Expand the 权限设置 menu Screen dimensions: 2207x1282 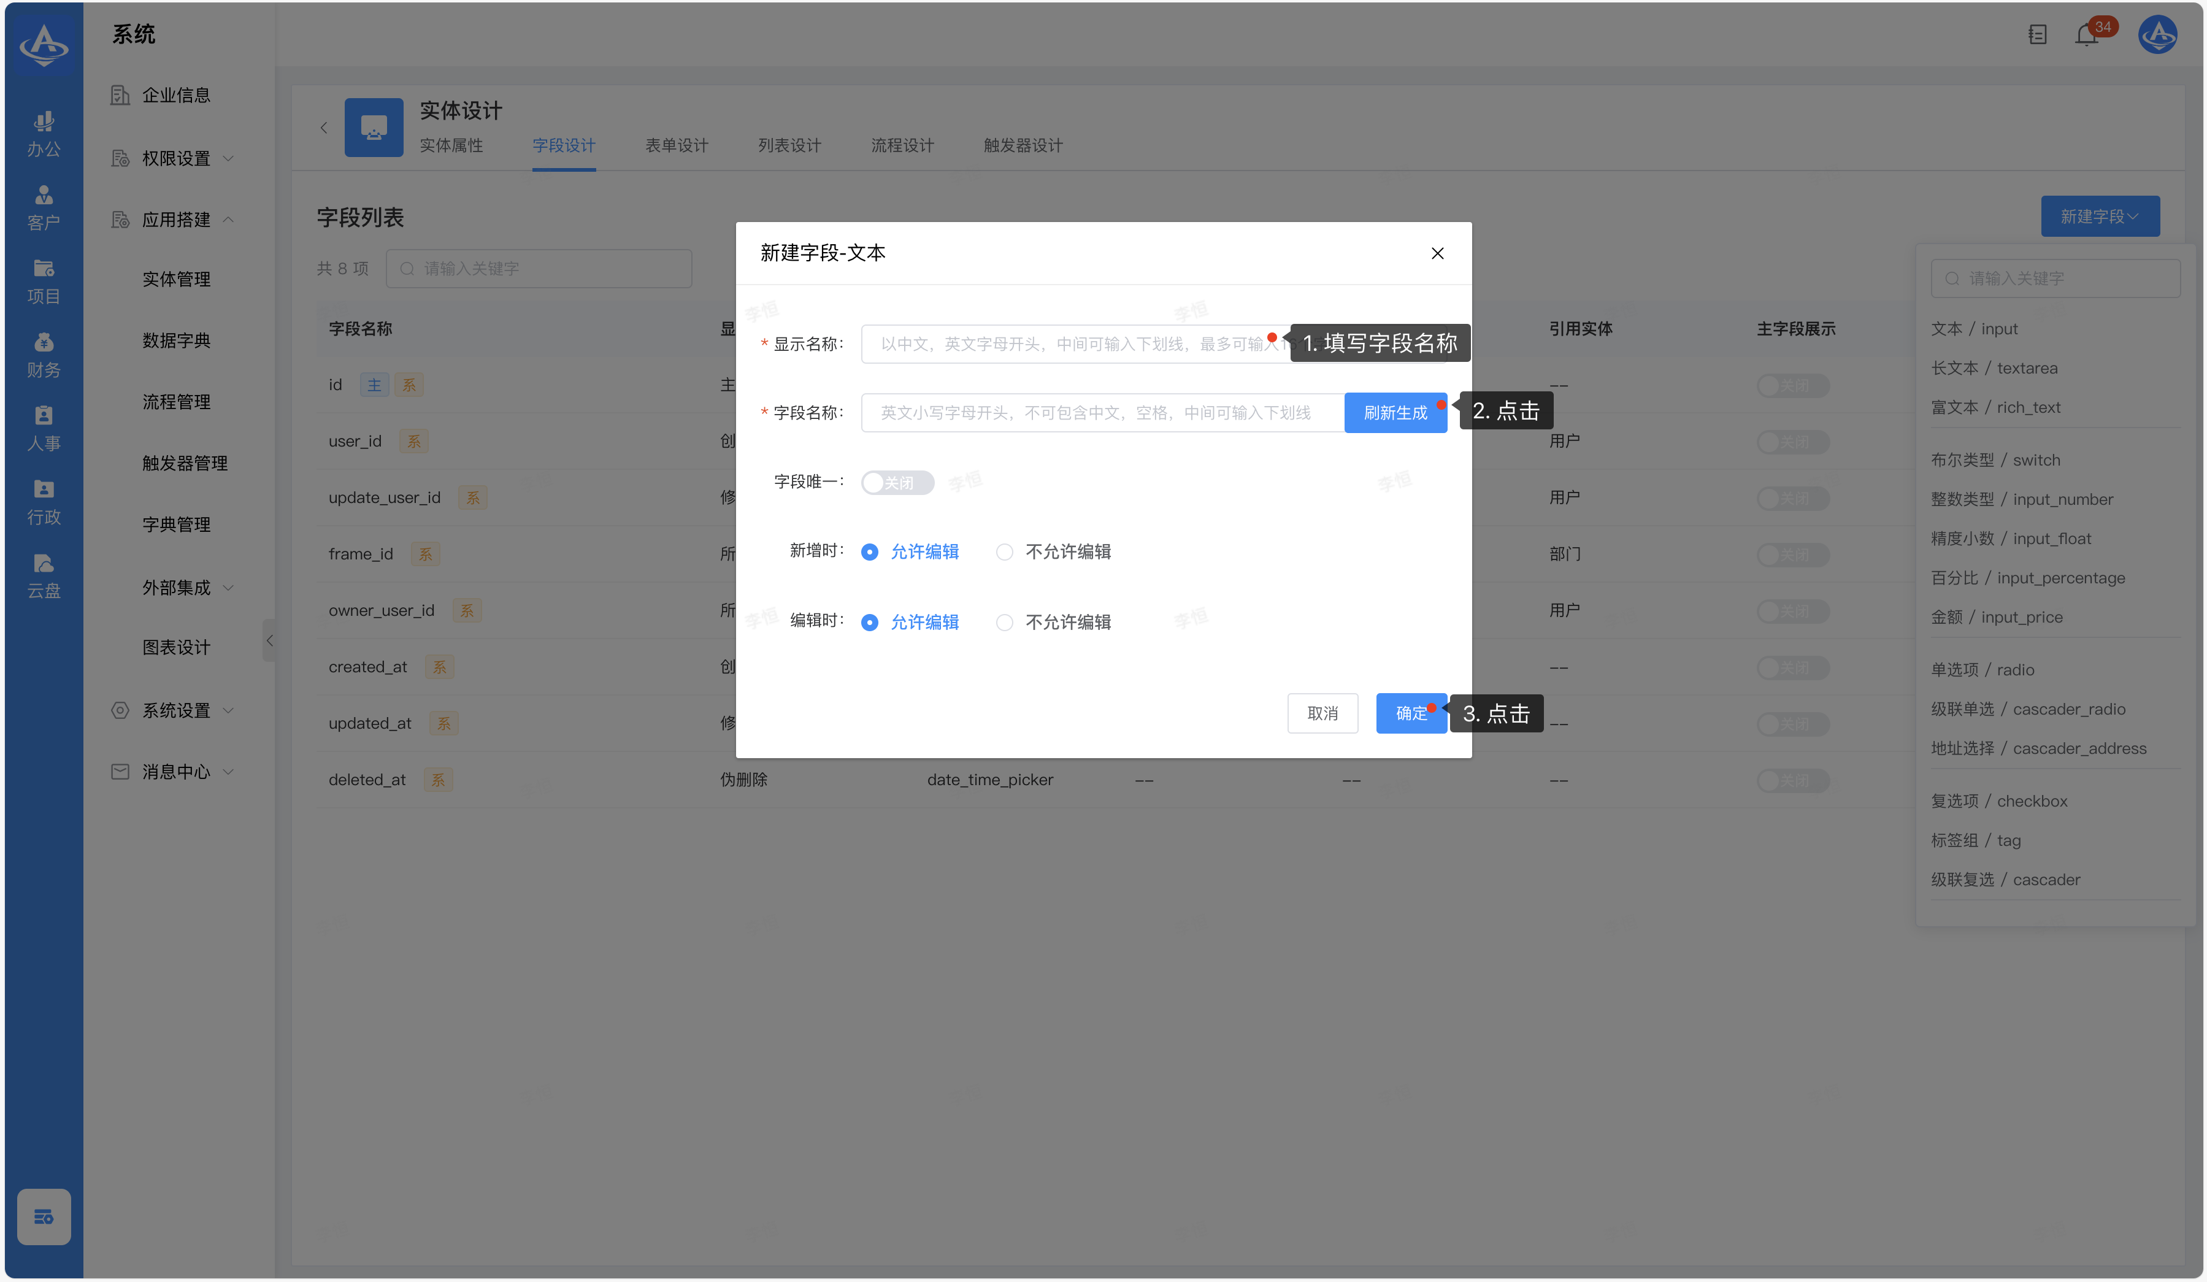point(175,158)
